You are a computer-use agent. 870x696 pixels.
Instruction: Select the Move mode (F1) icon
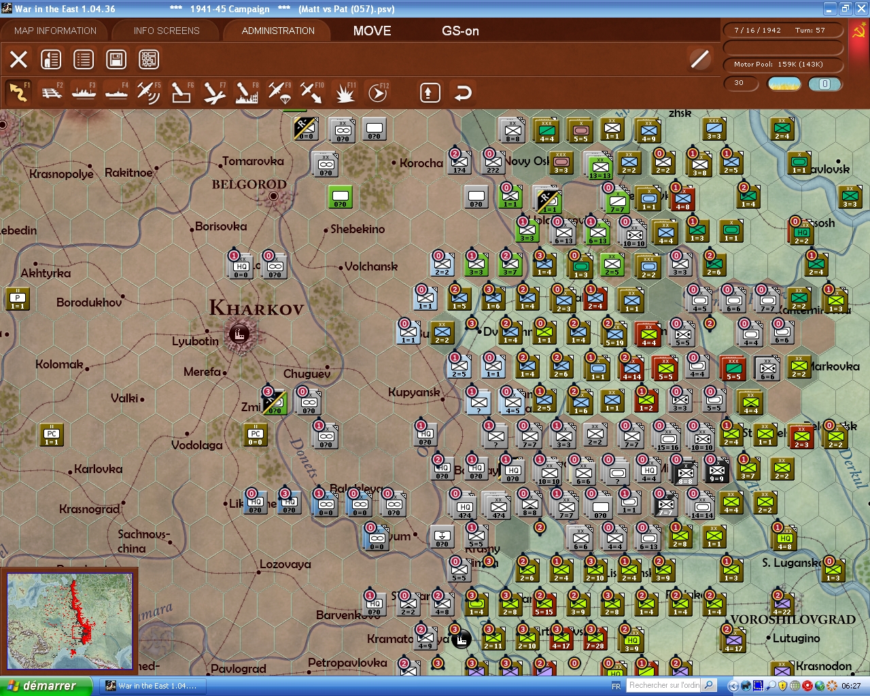(x=18, y=92)
